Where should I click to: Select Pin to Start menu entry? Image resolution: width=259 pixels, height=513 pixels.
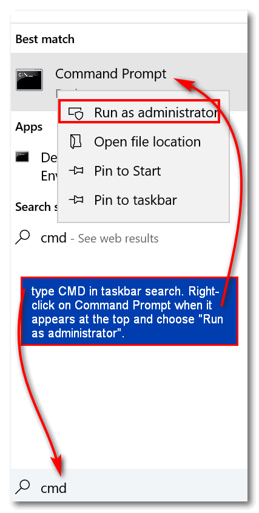tap(143, 171)
